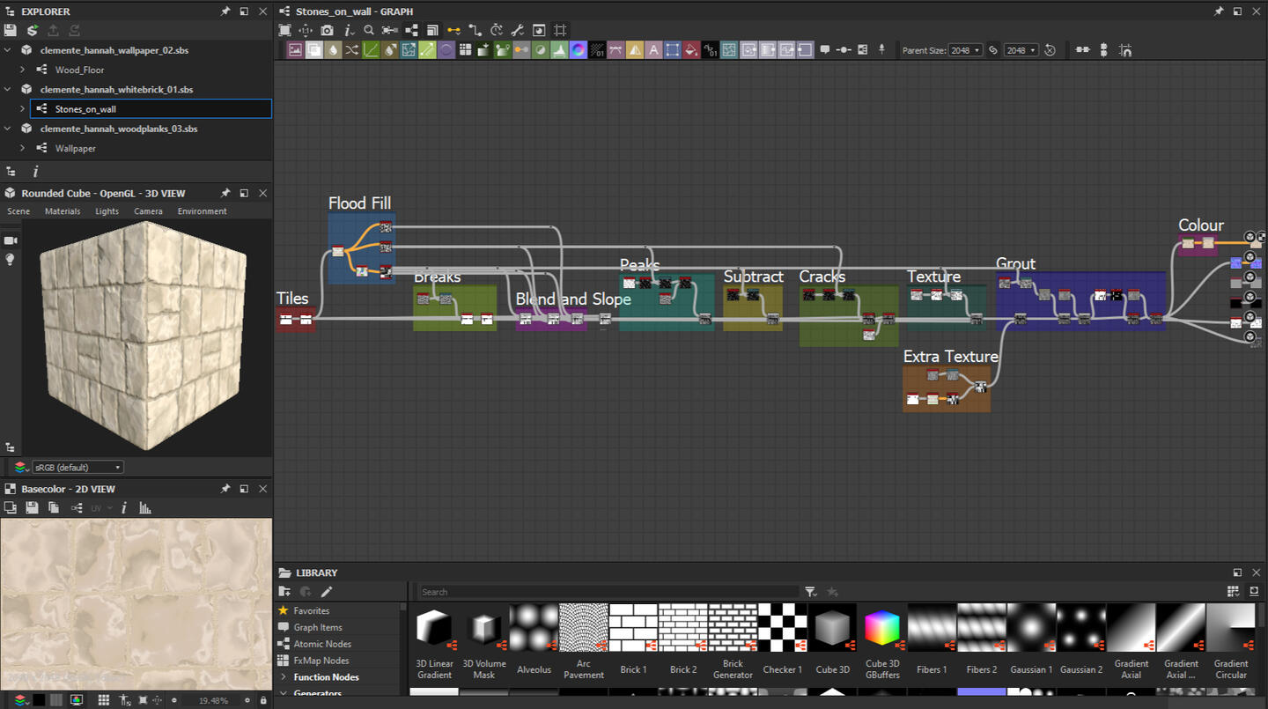Click the Library search field
The width and height of the screenshot is (1268, 709).
coord(608,592)
